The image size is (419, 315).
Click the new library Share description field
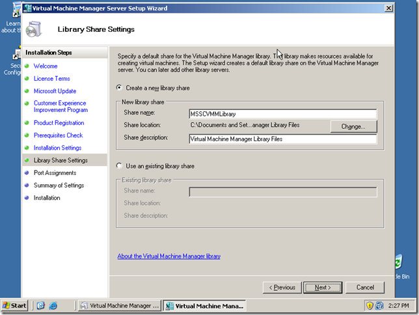(x=283, y=139)
